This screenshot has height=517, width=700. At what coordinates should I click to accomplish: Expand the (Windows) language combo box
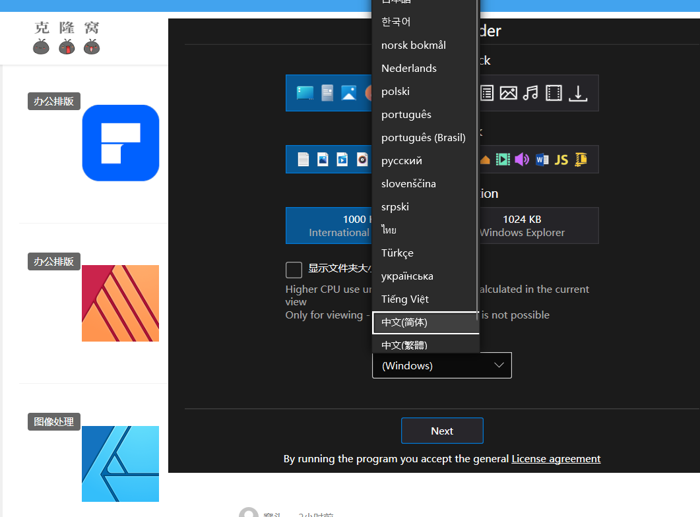(442, 365)
